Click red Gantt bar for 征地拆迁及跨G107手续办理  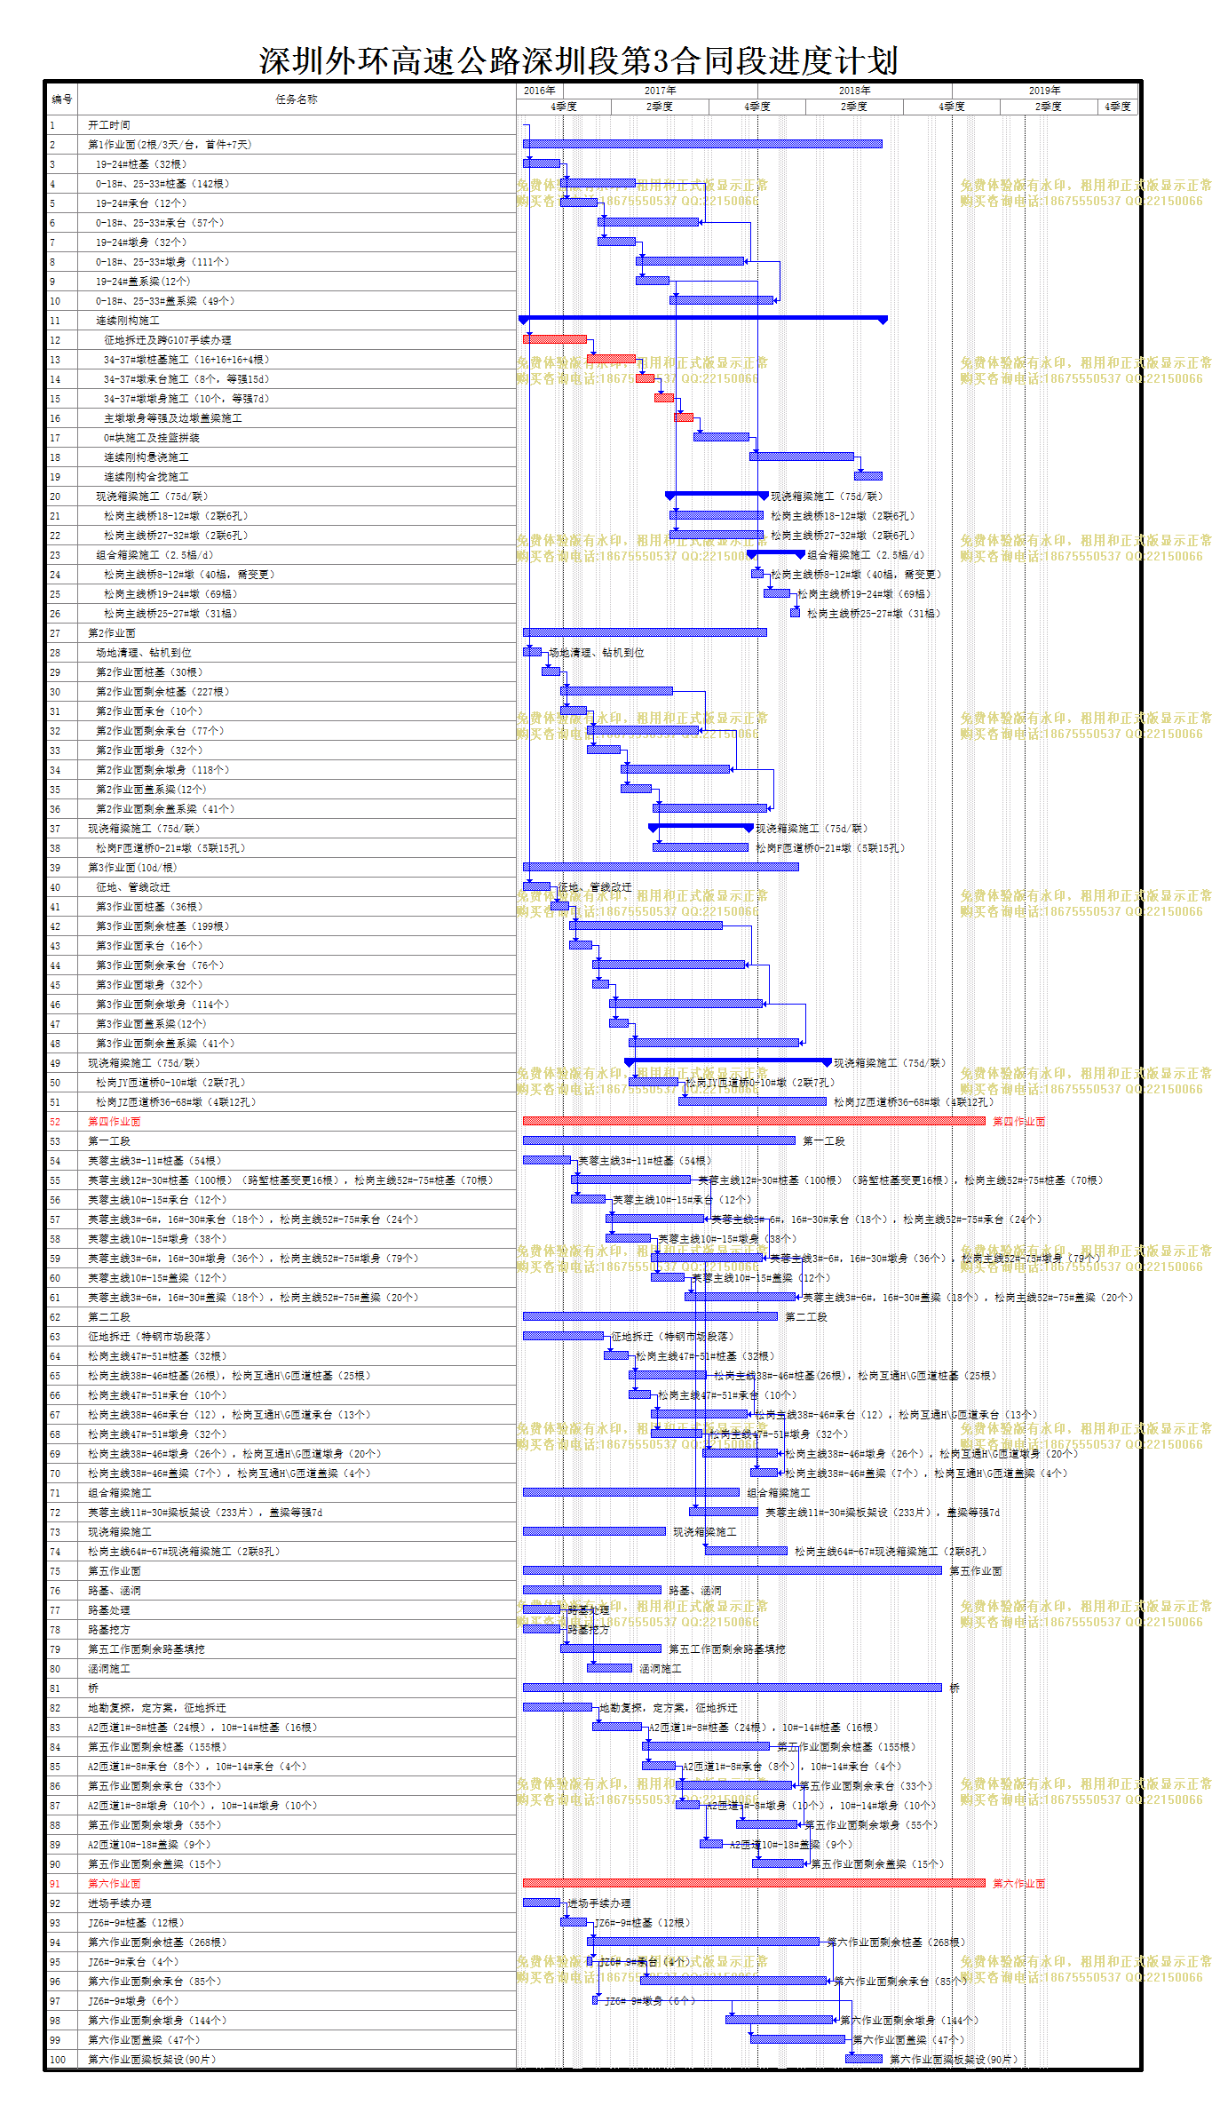(x=555, y=339)
